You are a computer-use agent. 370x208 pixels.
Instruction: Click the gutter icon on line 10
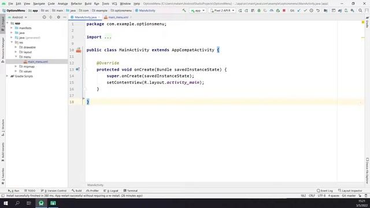[79, 50]
